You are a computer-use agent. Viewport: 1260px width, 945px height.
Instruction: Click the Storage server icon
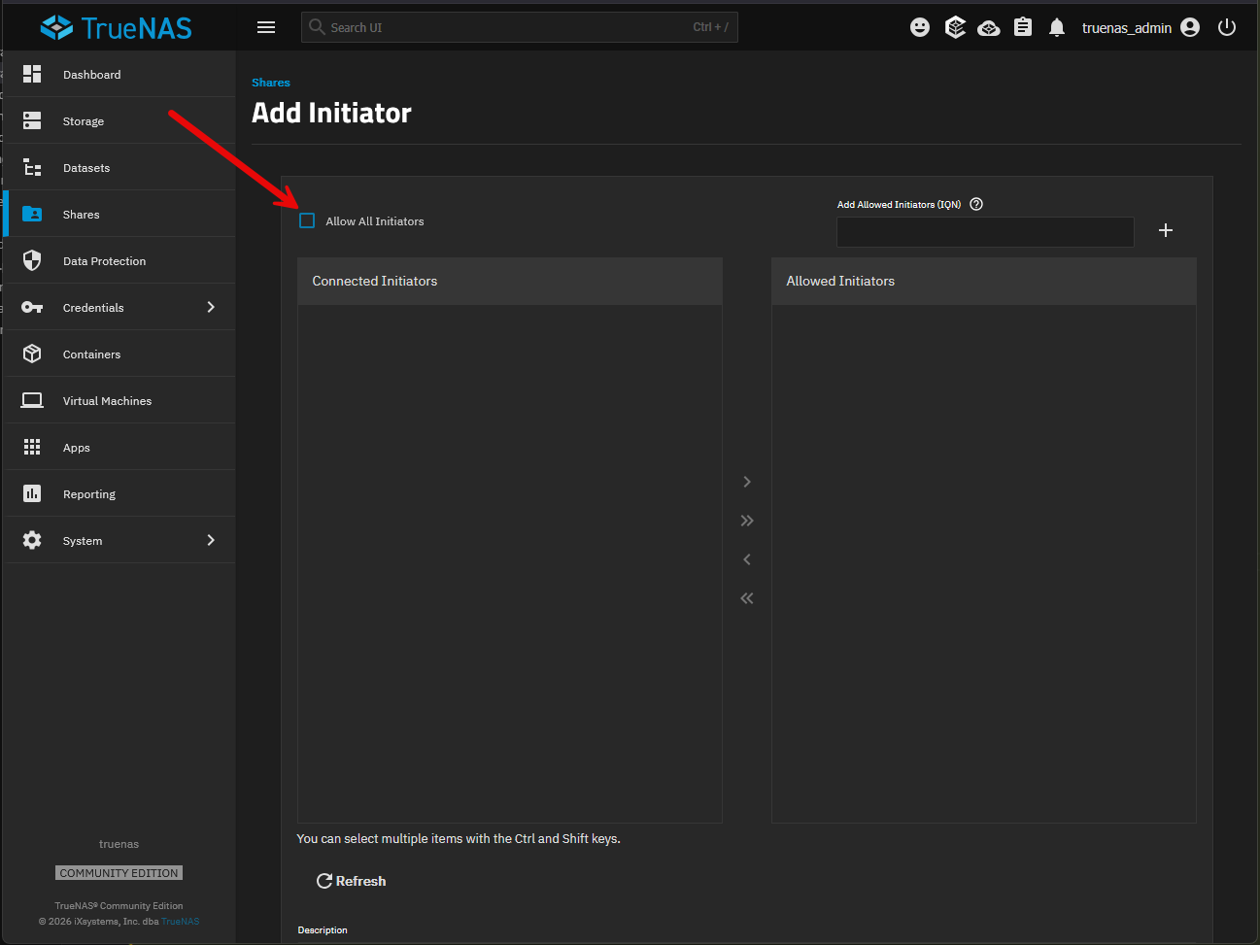pyautogui.click(x=32, y=120)
